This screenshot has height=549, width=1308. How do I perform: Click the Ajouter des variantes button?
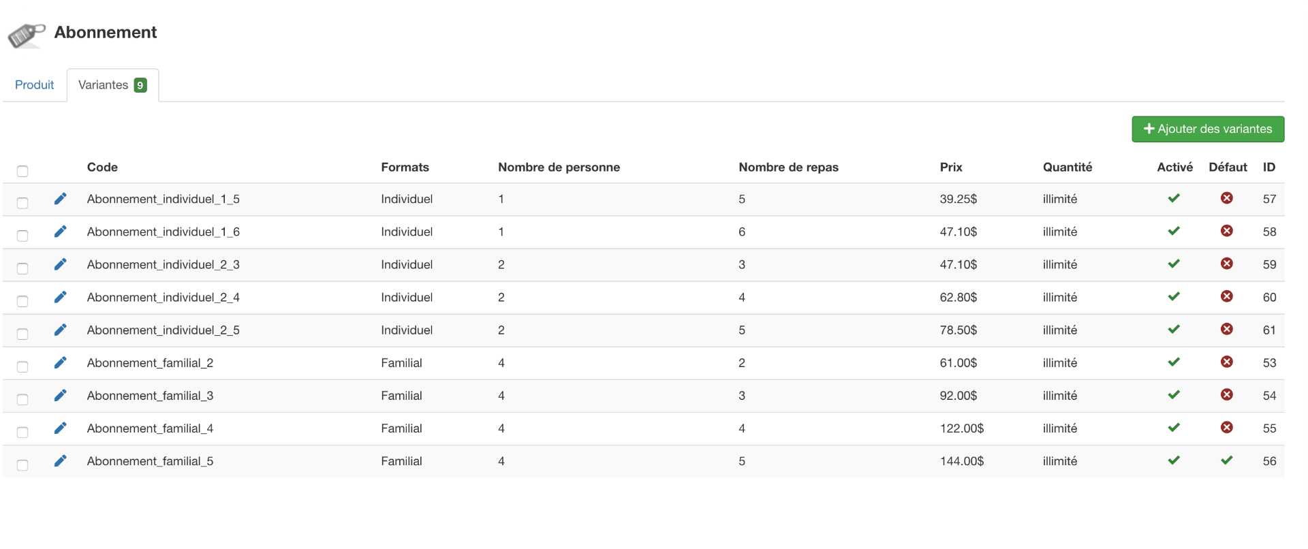[x=1208, y=129]
